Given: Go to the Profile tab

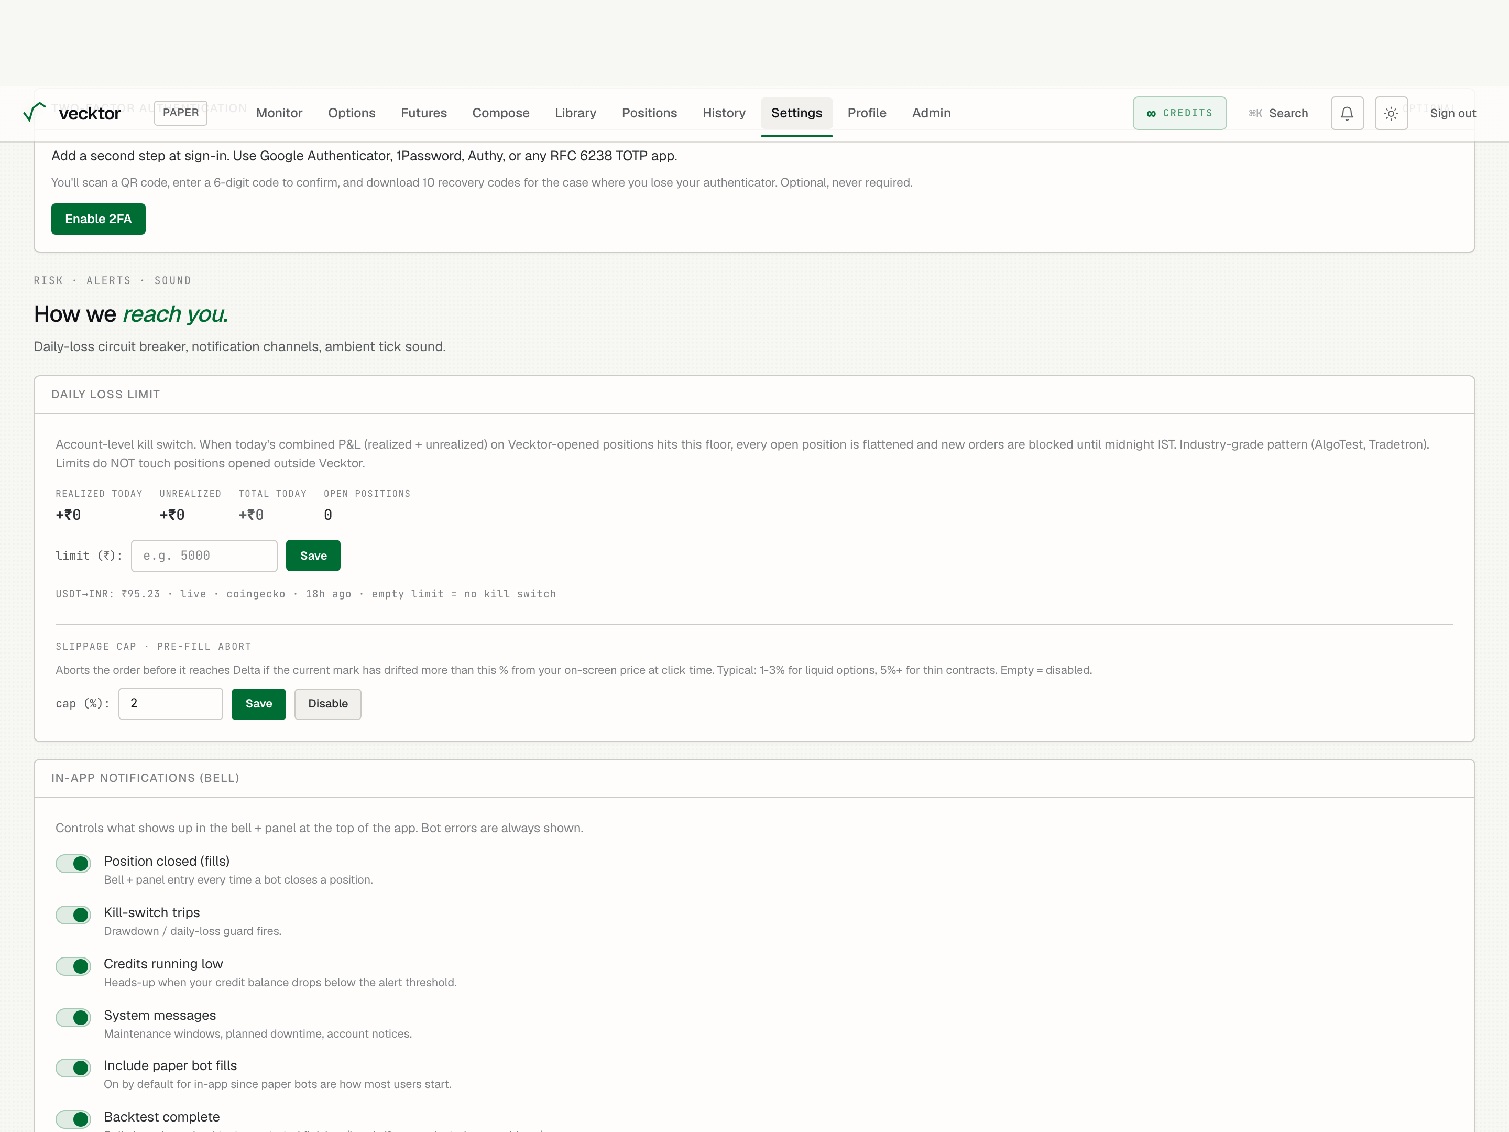Looking at the screenshot, I should tap(867, 113).
